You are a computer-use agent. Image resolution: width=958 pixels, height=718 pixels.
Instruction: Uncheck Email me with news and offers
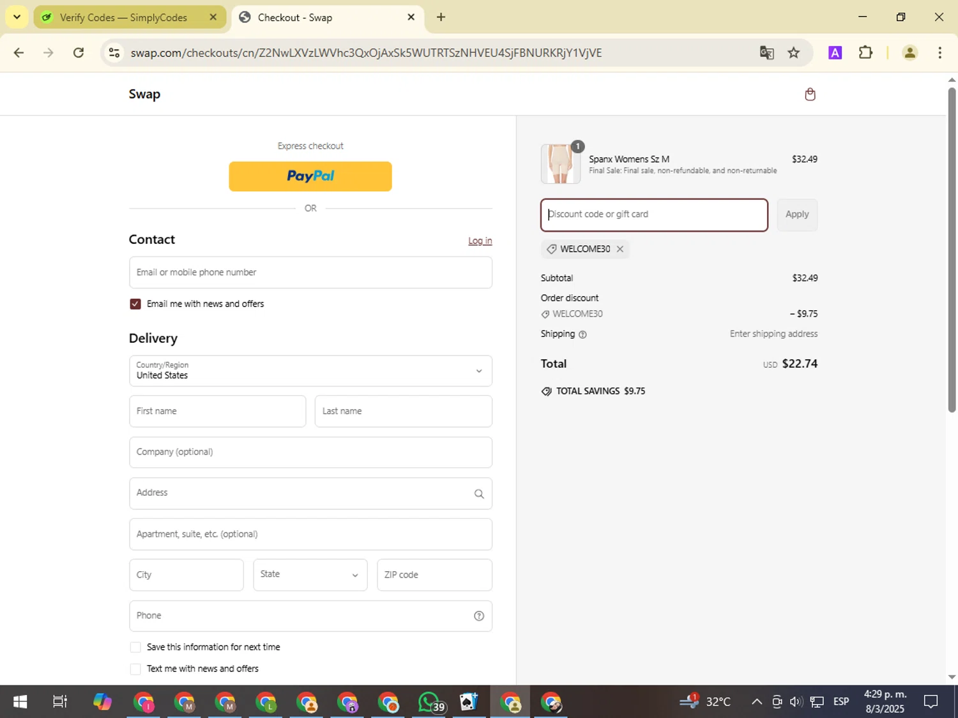tap(135, 304)
